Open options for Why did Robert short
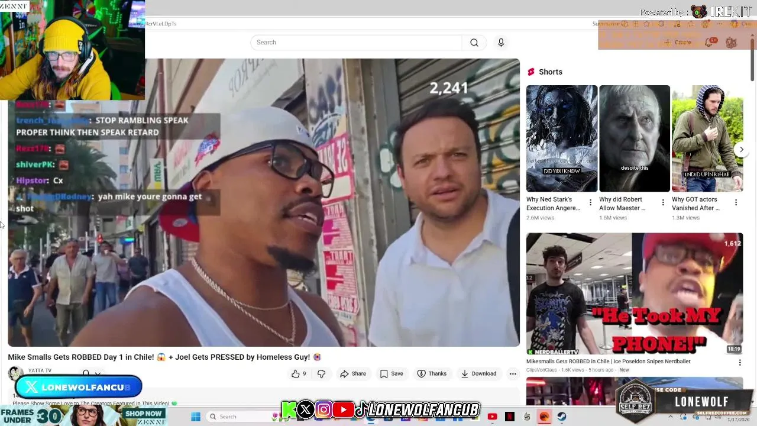This screenshot has width=757, height=426. (663, 202)
